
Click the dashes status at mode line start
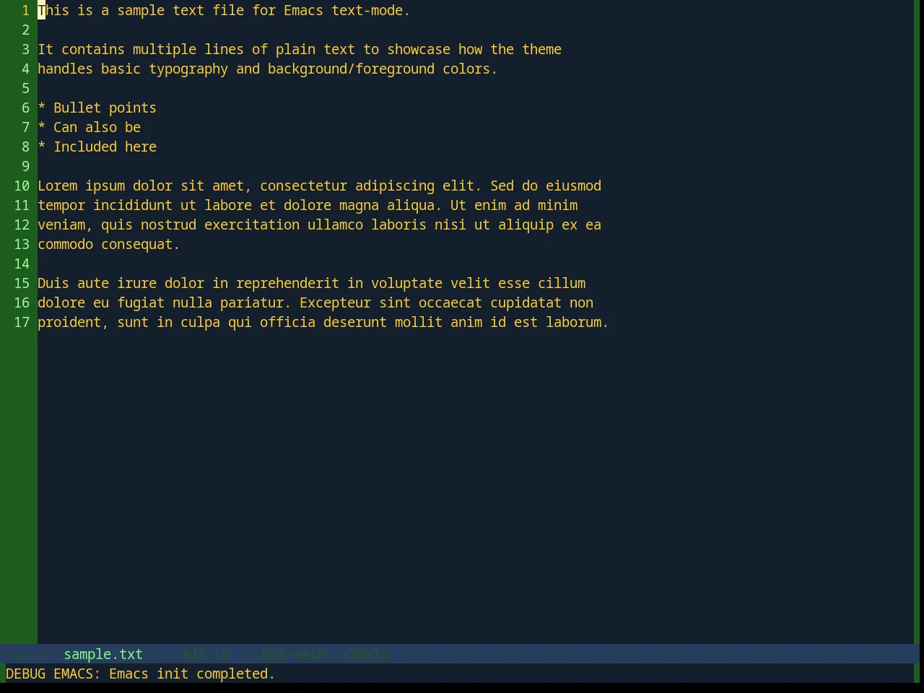click(x=29, y=654)
